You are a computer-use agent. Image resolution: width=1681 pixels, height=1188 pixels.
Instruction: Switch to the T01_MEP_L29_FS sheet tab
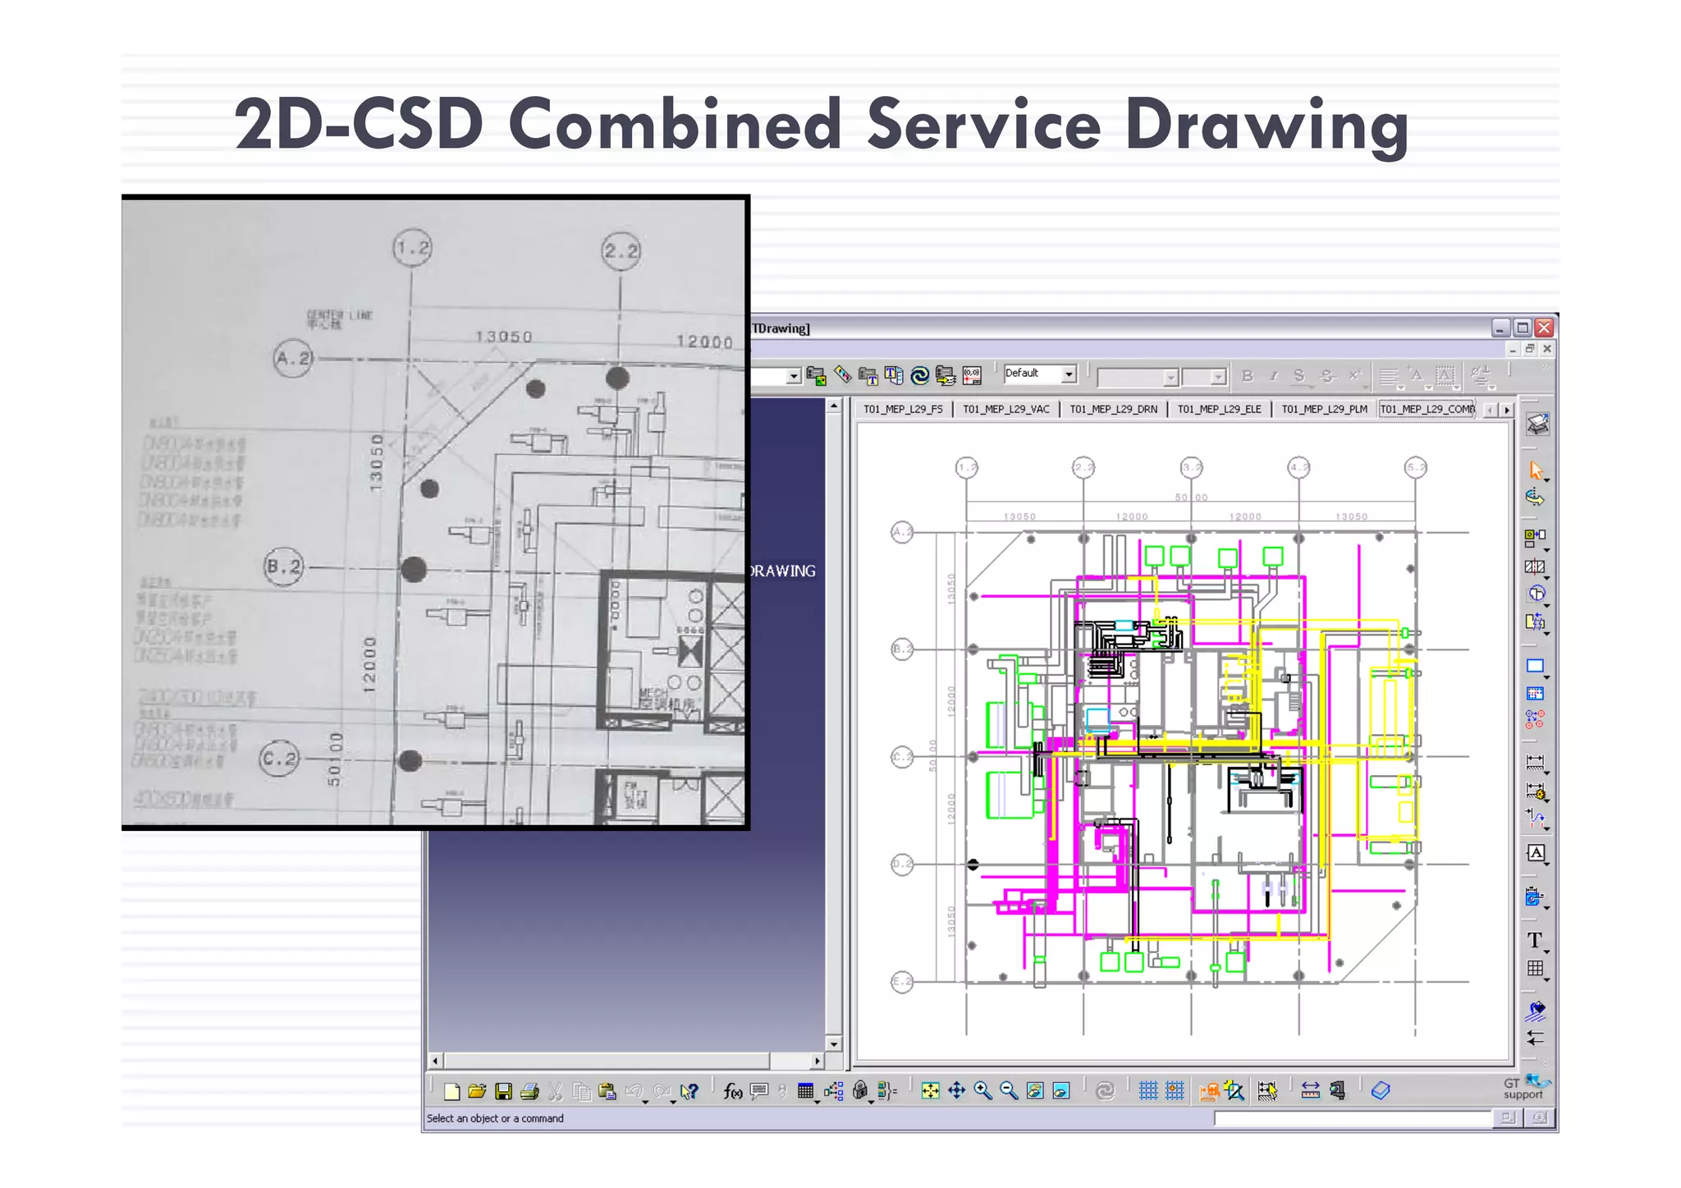(903, 409)
